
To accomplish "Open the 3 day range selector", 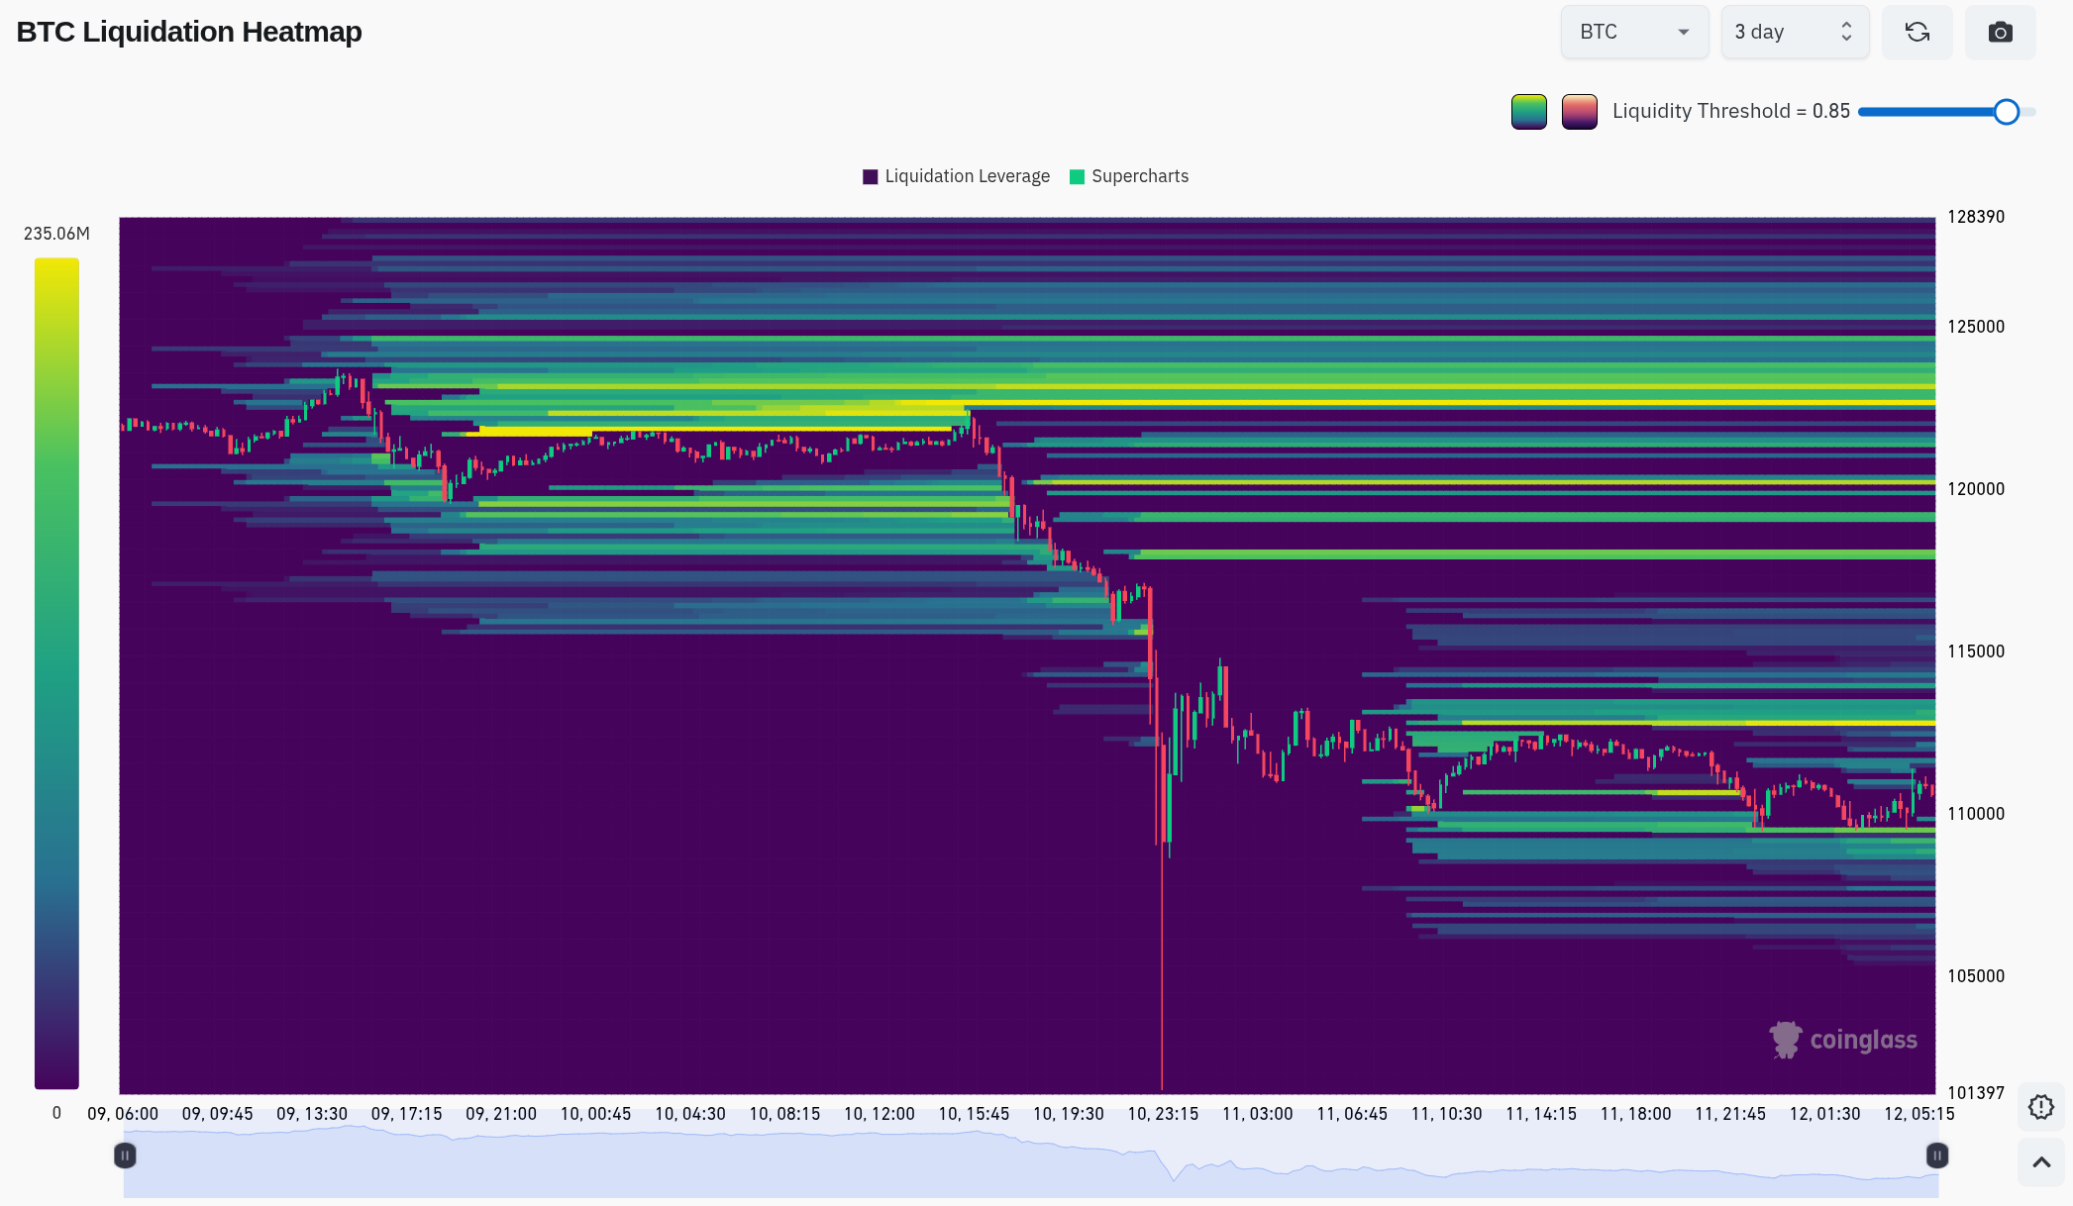I will click(1794, 32).
